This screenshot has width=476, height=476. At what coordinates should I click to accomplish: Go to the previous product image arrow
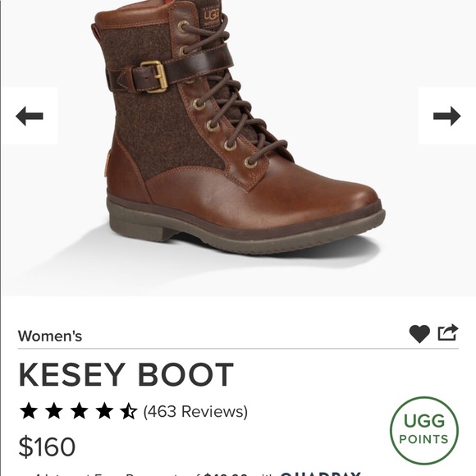pos(30,116)
